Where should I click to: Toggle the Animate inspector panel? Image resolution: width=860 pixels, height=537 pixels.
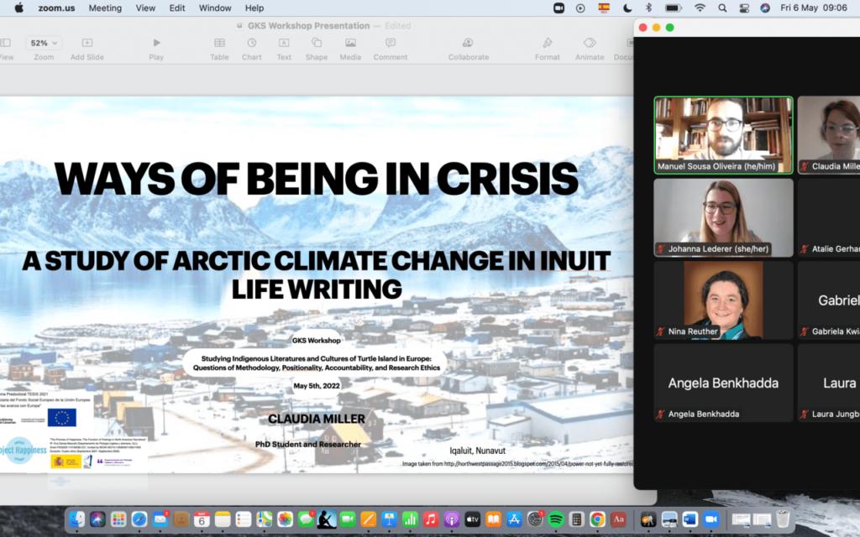pos(590,43)
